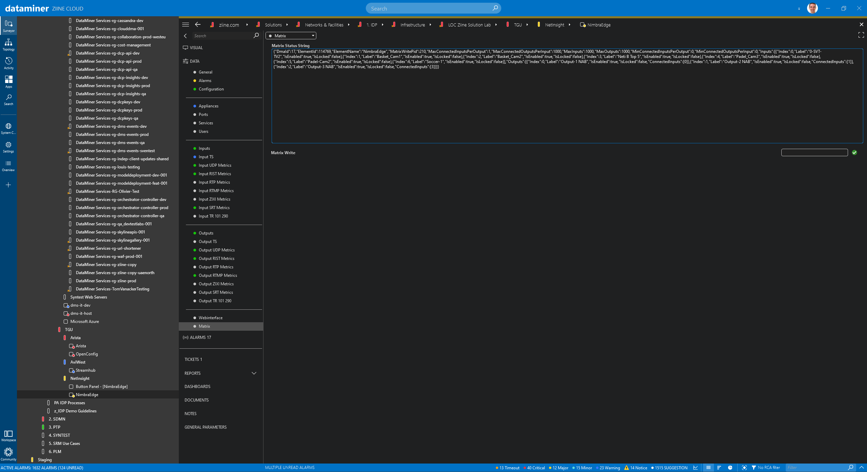The height and width of the screenshot is (472, 867).
Task: Click the No RCA filter funnel
Action: 754,468
